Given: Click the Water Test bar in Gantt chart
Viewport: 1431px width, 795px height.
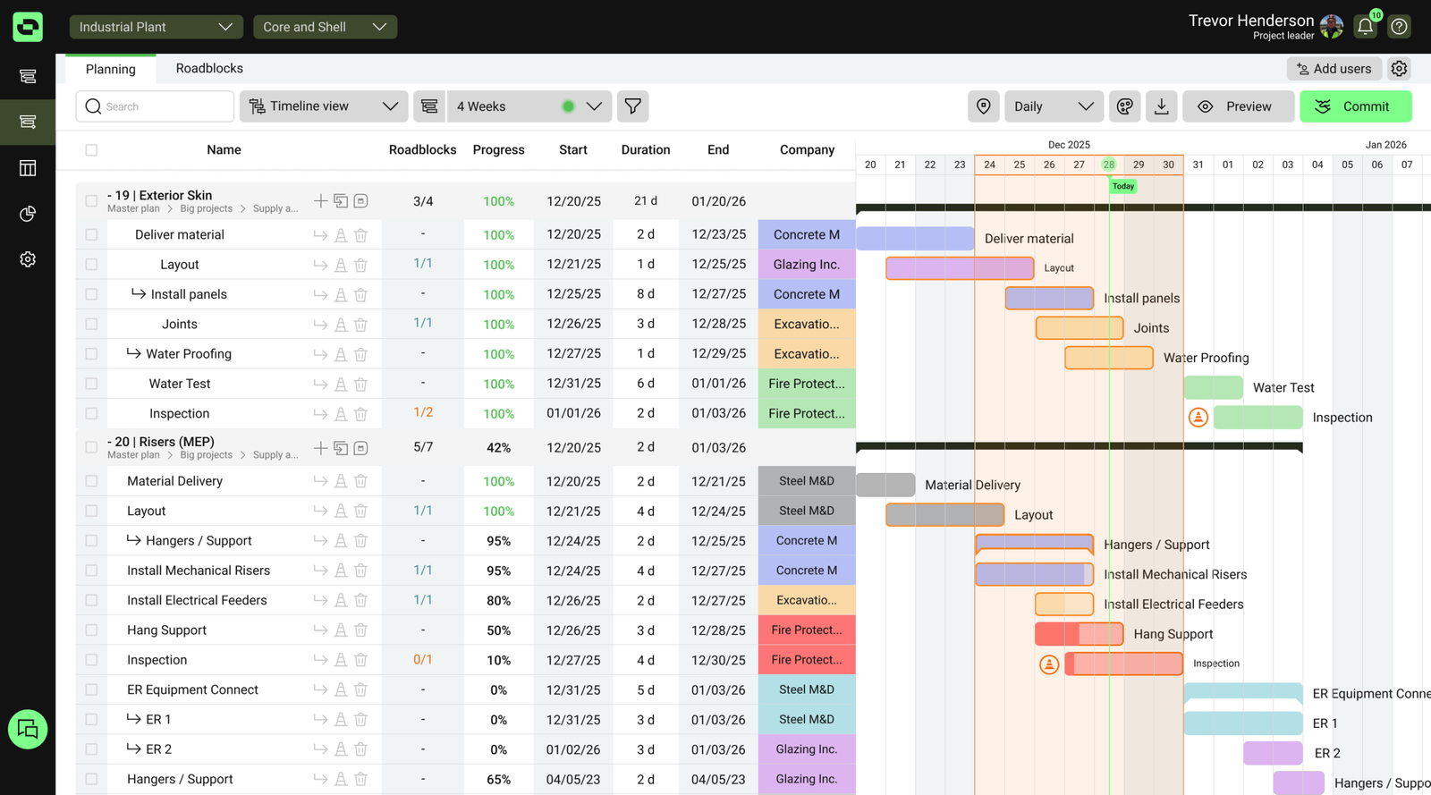Looking at the screenshot, I should click(1214, 387).
